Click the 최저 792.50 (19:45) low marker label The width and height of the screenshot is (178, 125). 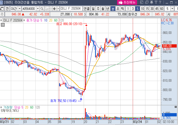tap(63, 101)
